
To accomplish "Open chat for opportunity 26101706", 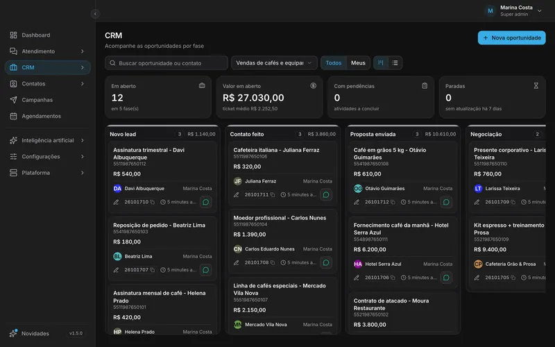I will 446,278.
